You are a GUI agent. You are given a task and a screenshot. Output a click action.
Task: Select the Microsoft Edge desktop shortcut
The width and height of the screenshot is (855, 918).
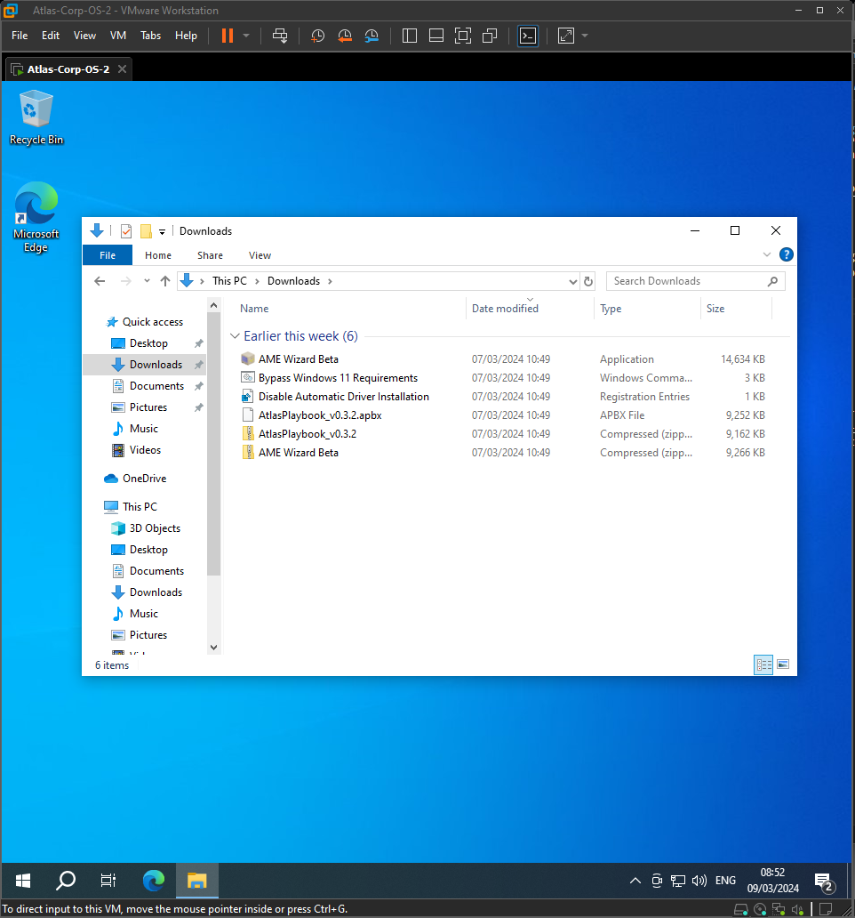tap(36, 217)
